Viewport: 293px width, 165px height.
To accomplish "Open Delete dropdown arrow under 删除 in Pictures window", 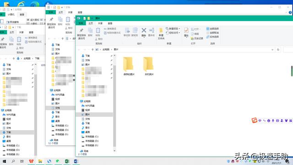I will pyautogui.click(x=144, y=37).
